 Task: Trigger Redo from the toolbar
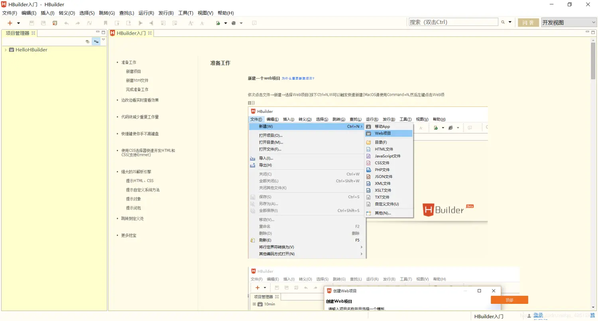pyautogui.click(x=77, y=23)
